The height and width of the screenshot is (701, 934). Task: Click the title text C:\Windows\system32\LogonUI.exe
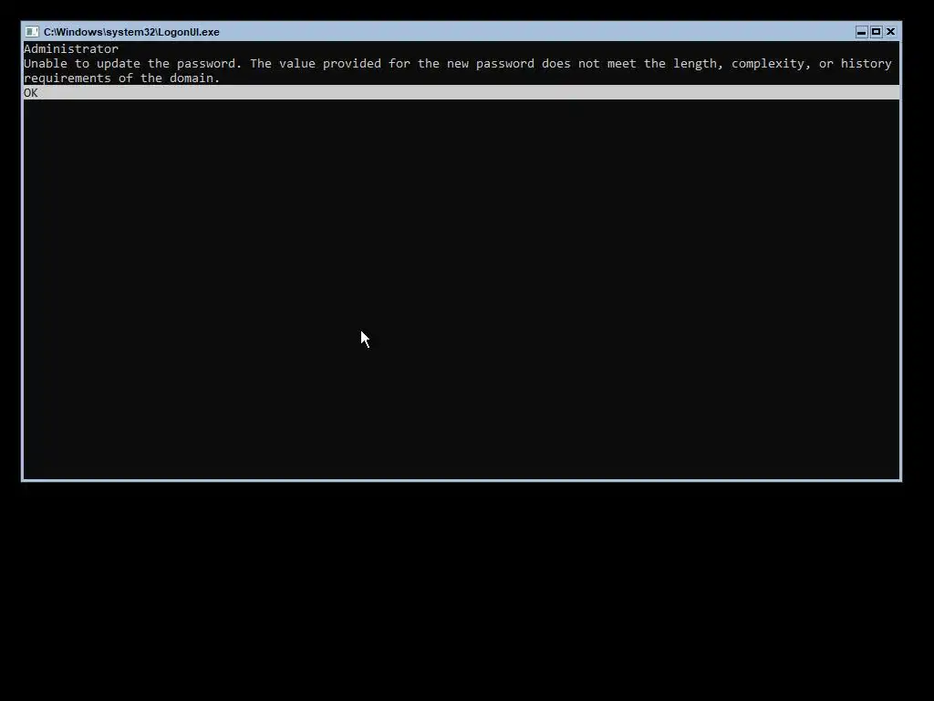(x=131, y=32)
